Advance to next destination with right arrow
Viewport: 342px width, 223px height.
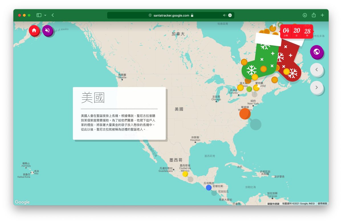(316, 88)
